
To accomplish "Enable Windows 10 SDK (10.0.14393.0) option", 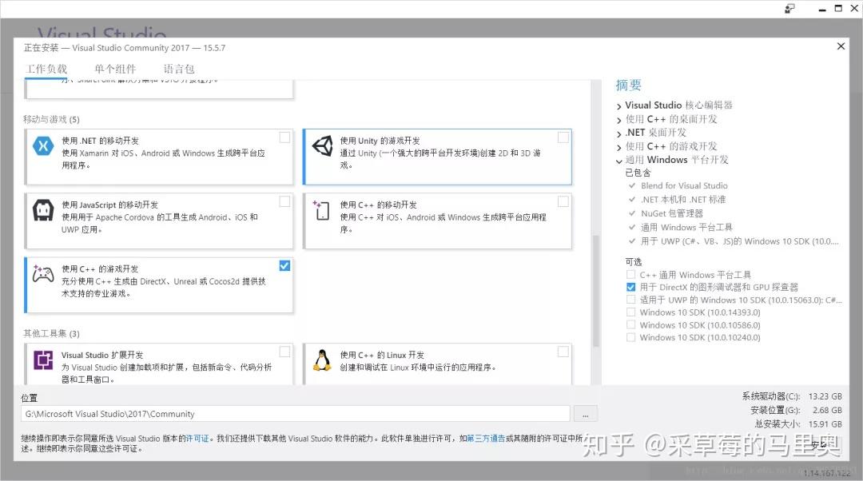I will click(x=630, y=312).
